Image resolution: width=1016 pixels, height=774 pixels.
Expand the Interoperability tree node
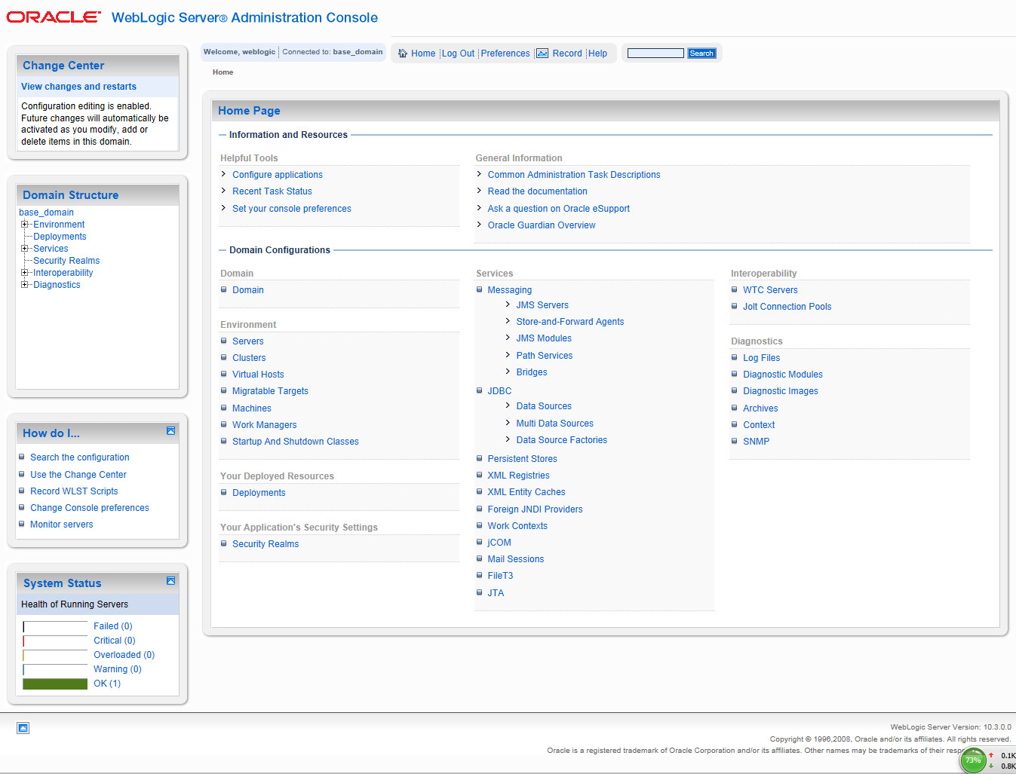[x=25, y=273]
